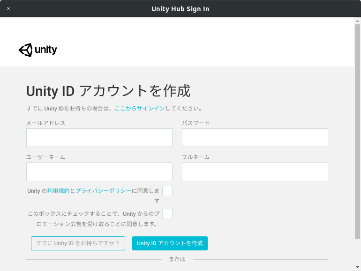Check the promotional emails consent box
The image size is (361, 271).
tap(167, 214)
